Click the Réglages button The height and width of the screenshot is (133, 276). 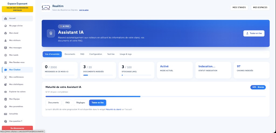81,103
